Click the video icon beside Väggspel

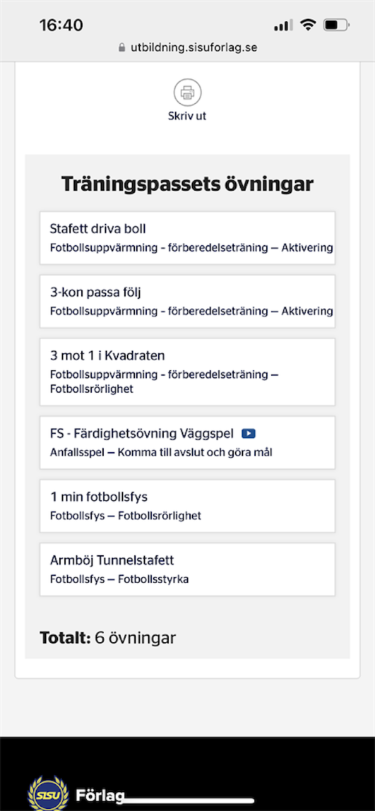[249, 433]
